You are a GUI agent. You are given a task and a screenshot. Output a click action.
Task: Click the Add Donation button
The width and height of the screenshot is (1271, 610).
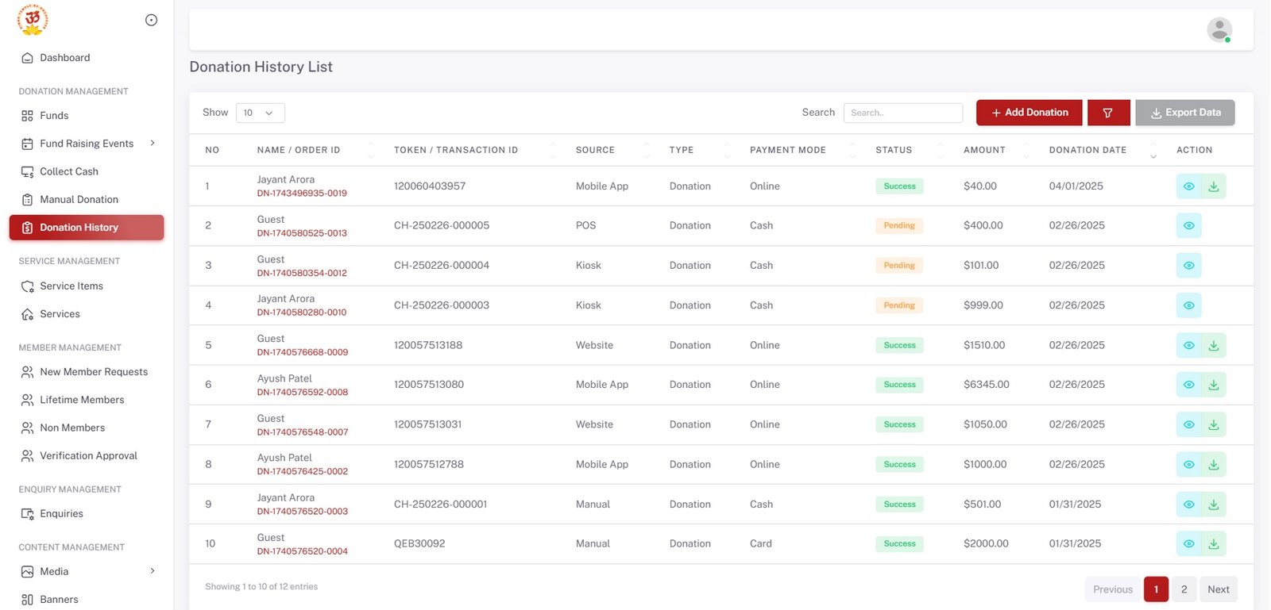click(x=1029, y=113)
